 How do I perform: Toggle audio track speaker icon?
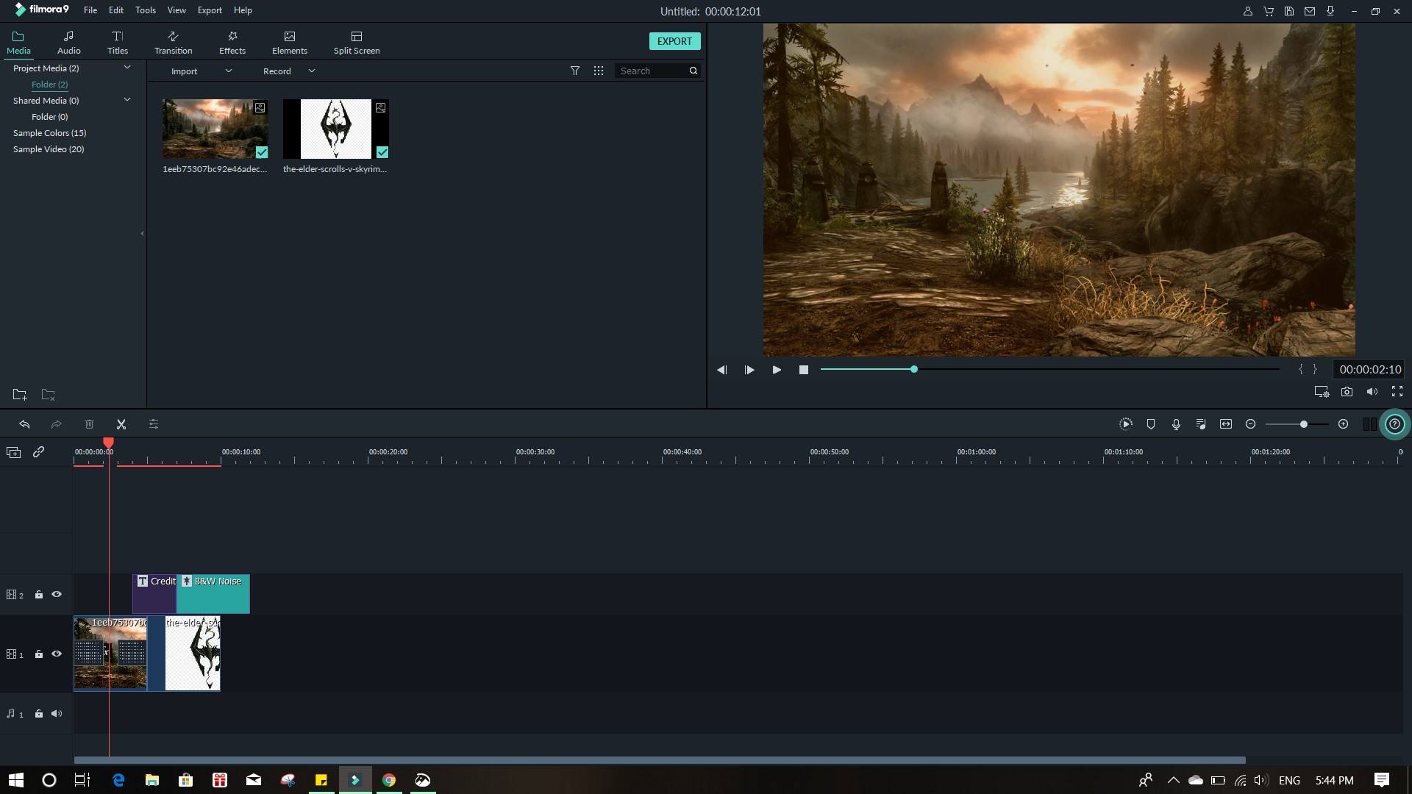click(x=57, y=714)
